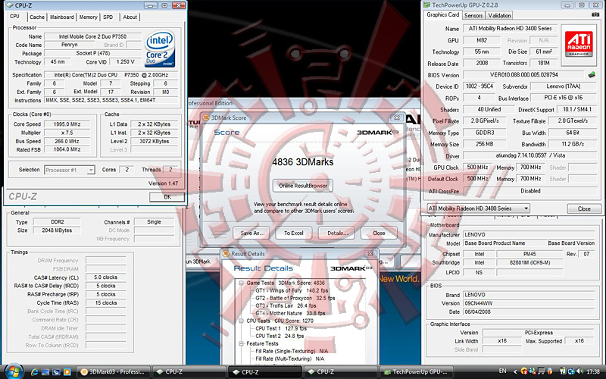Screen dimensions: 606x379
Task: Open the Mainboard tab in CPU-Z
Action: point(62,17)
